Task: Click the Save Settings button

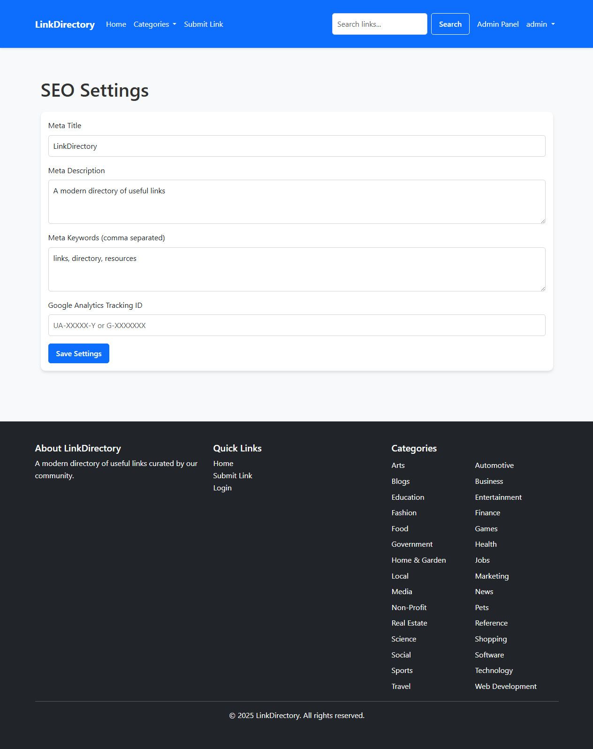Action: pyautogui.click(x=79, y=353)
